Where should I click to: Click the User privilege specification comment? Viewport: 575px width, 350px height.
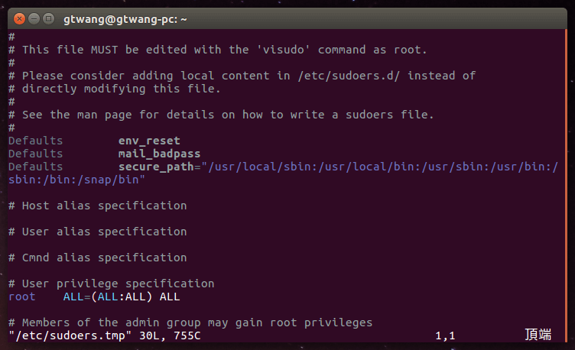pyautogui.click(x=111, y=284)
